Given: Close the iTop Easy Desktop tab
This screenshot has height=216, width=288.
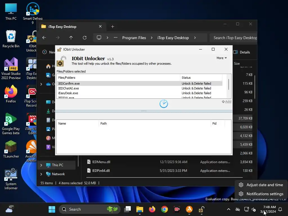Looking at the screenshot, I should point(100,26).
